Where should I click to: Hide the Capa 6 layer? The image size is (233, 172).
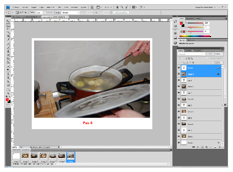pyautogui.click(x=179, y=74)
